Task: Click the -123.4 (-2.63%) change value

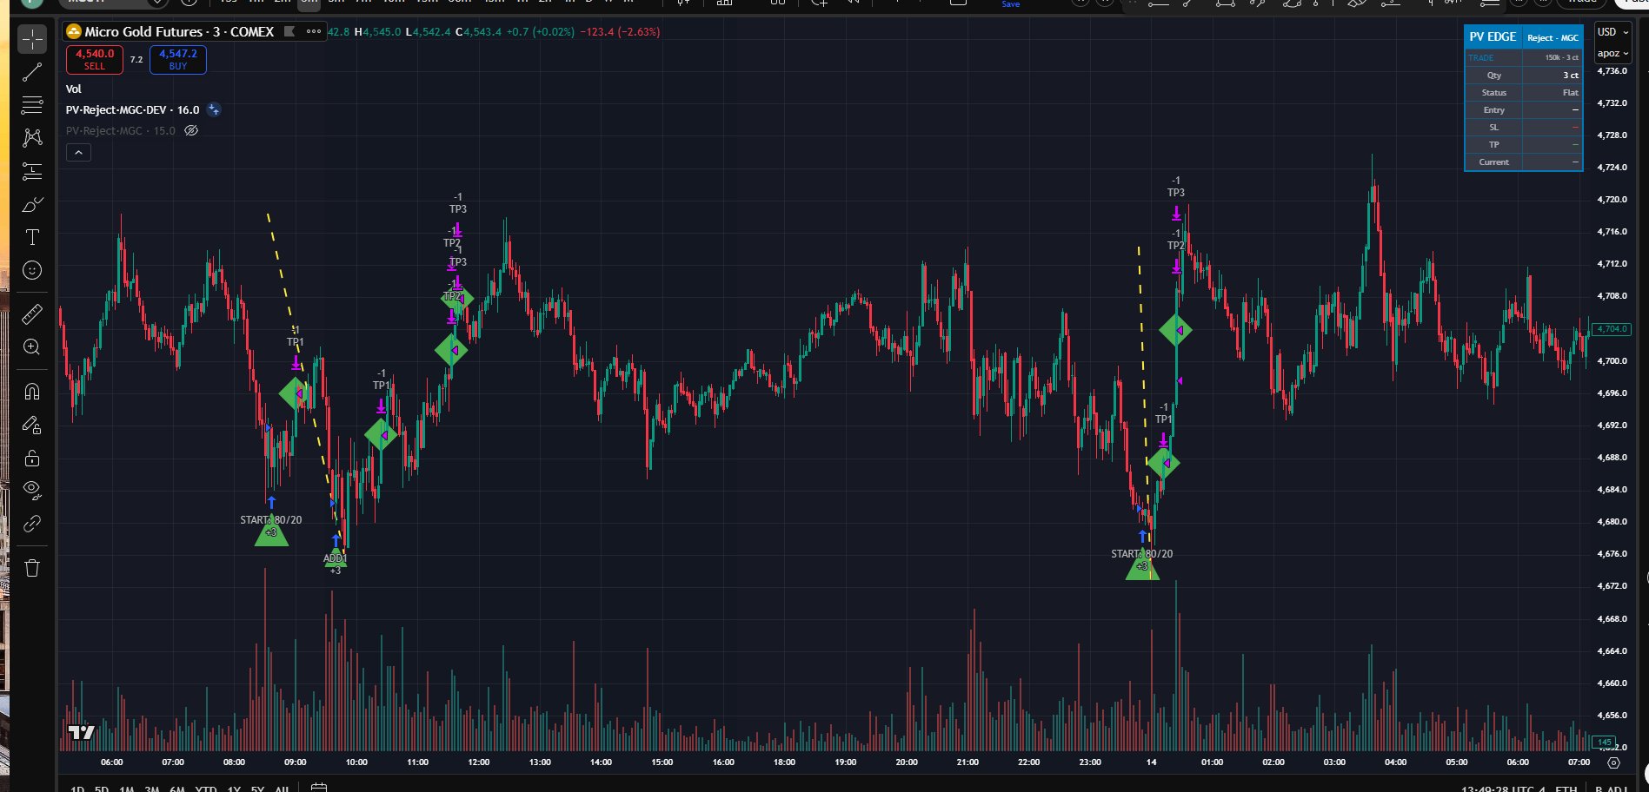Action: [x=621, y=32]
